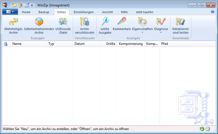The image size is (218, 134).
Task: Expand the Diagnose dropdown arrow
Action: [161, 33]
